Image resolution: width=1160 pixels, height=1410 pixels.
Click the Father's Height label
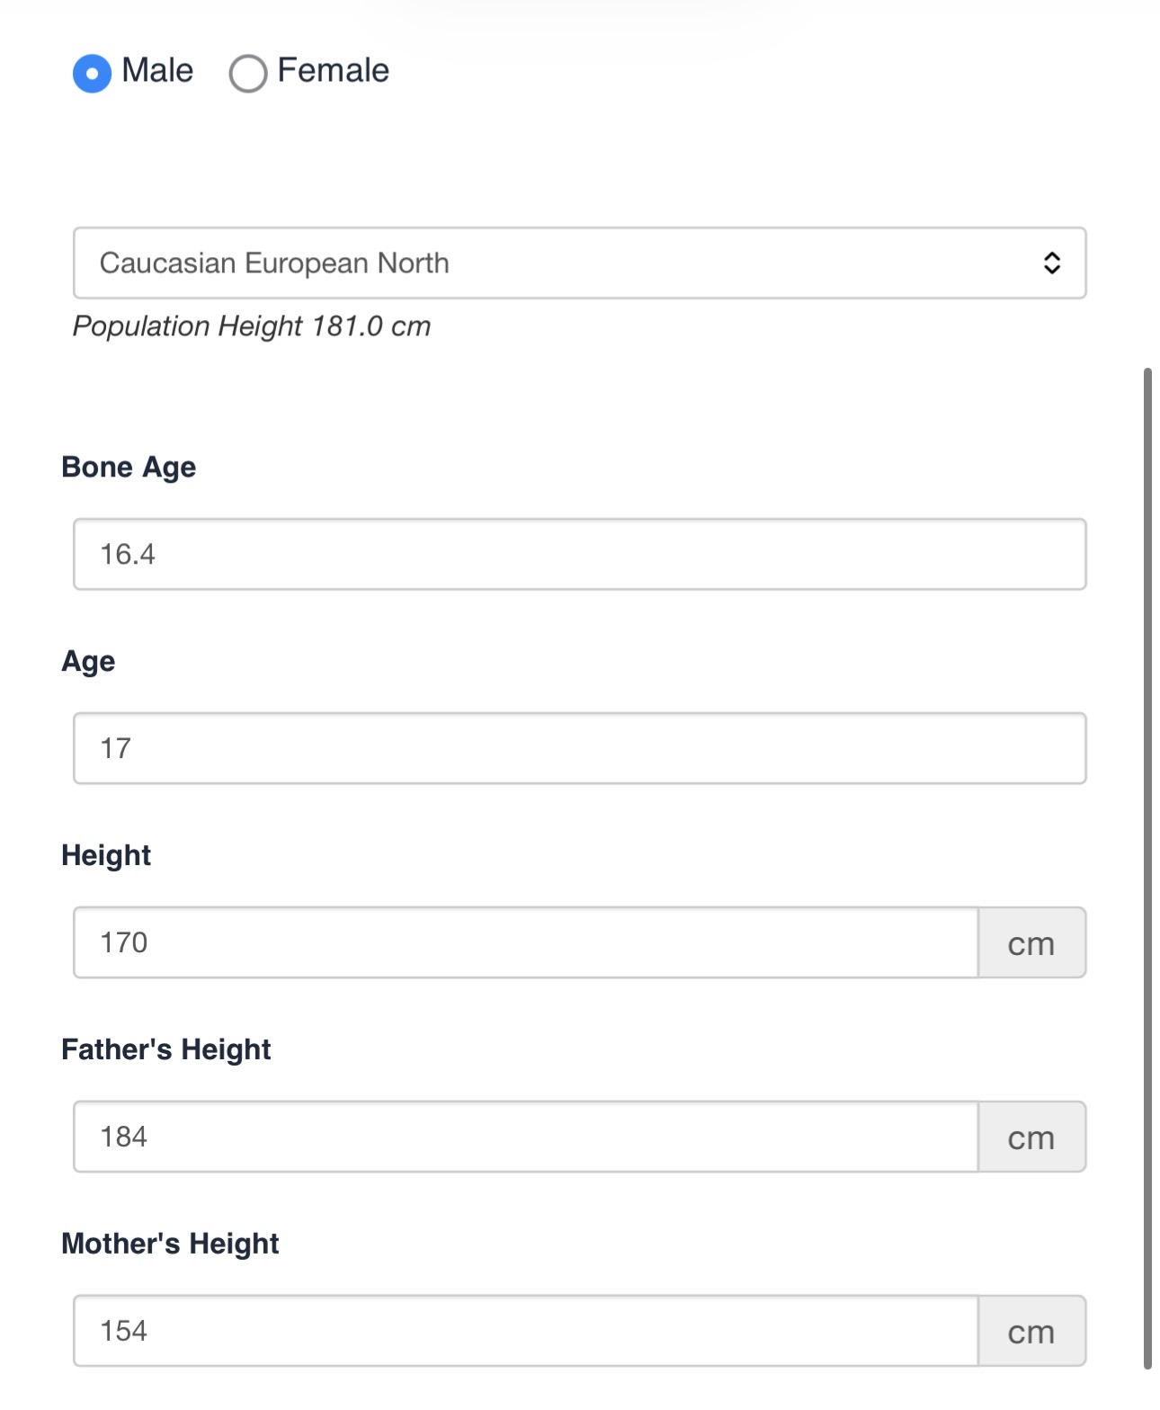(x=166, y=1049)
